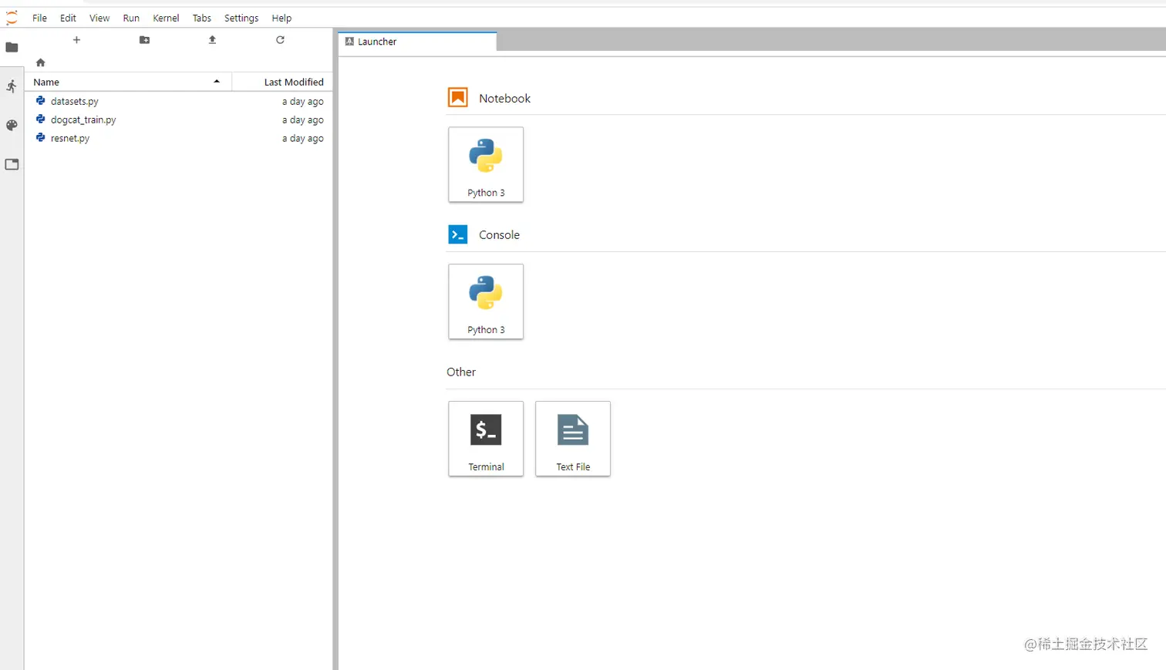This screenshot has height=670, width=1166.
Task: Click the Console section blue icon
Action: [x=458, y=234]
